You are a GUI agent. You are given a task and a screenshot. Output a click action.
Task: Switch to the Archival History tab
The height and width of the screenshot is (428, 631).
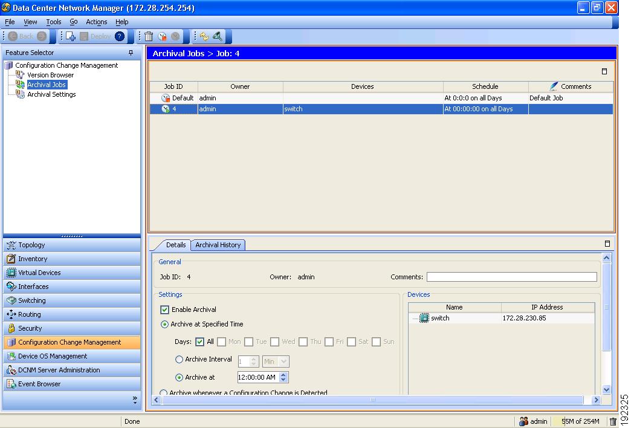point(218,245)
